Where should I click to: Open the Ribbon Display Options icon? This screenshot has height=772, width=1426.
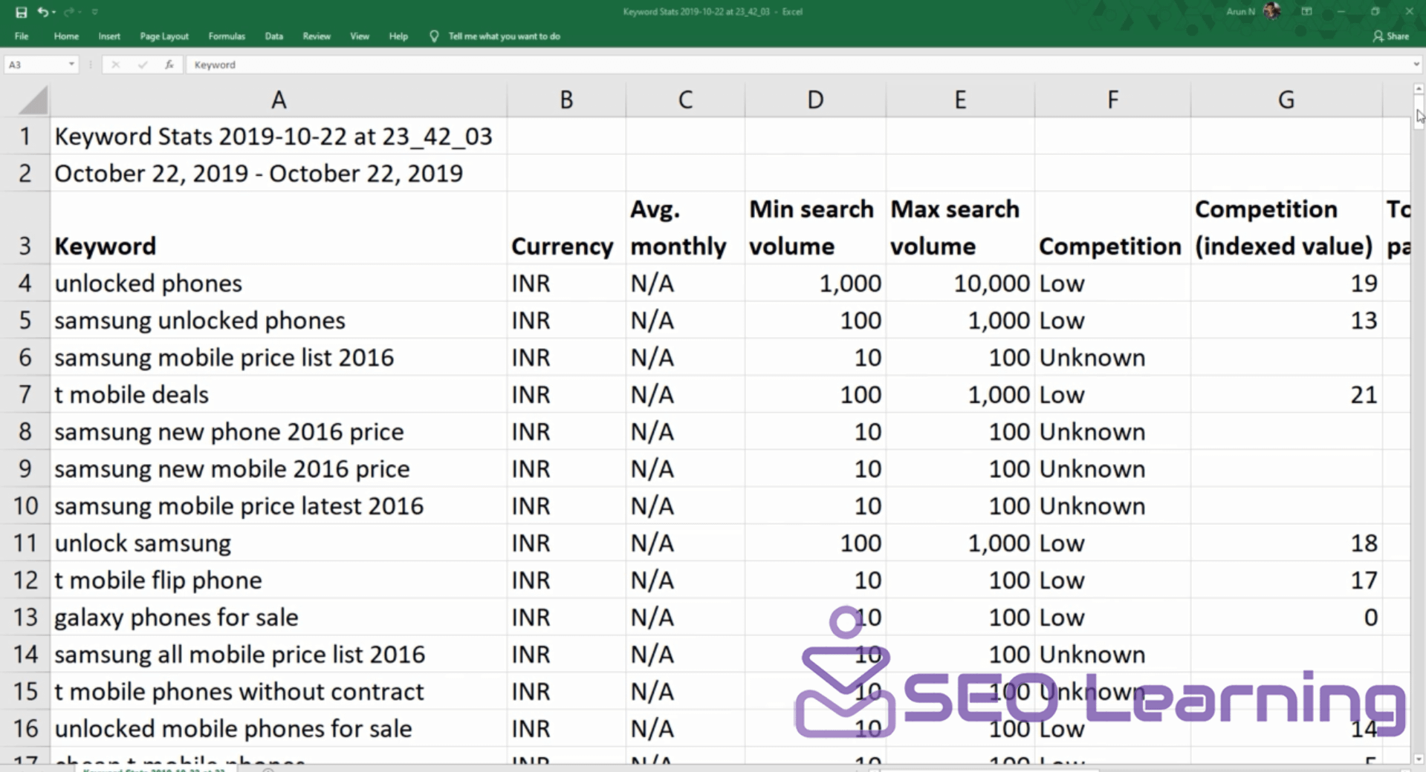(x=1306, y=11)
